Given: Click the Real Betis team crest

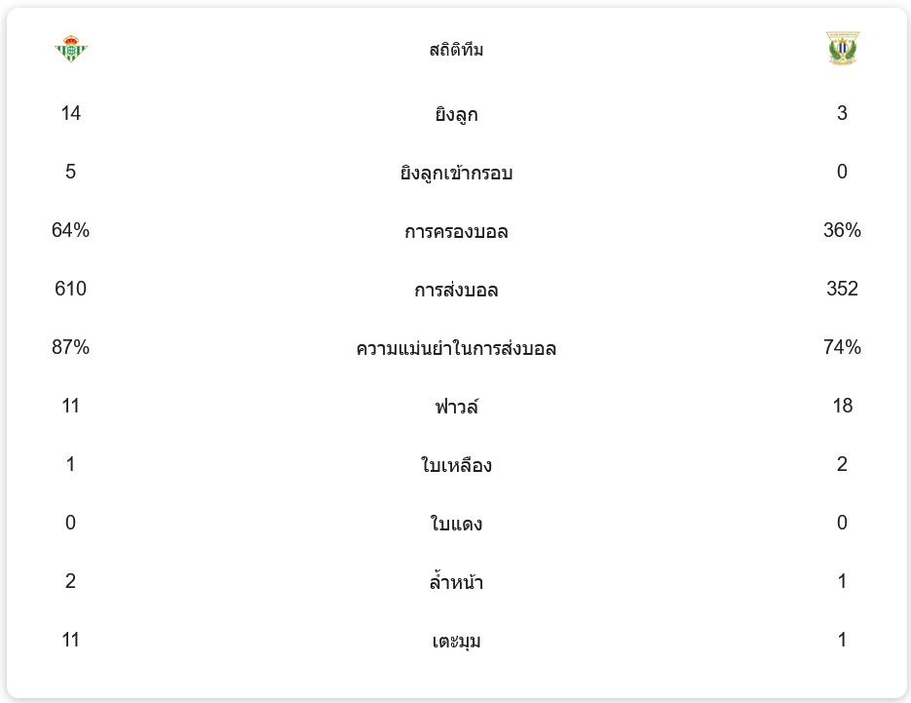Looking at the screenshot, I should (70, 49).
